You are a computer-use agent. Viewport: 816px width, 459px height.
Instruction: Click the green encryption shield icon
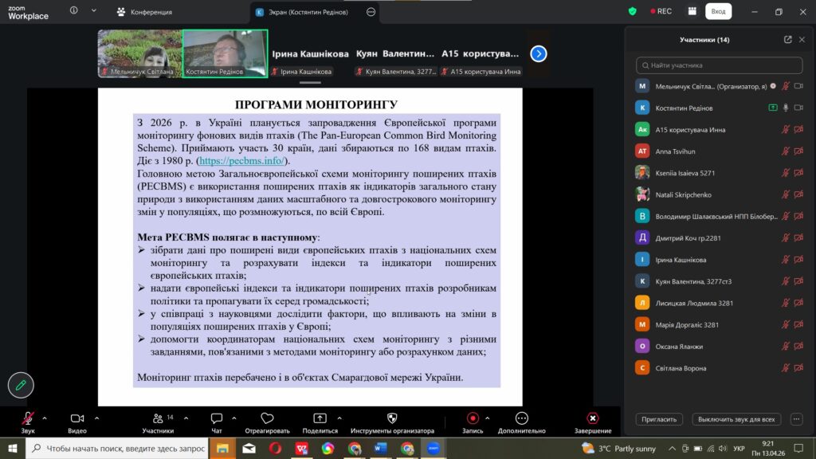point(633,12)
